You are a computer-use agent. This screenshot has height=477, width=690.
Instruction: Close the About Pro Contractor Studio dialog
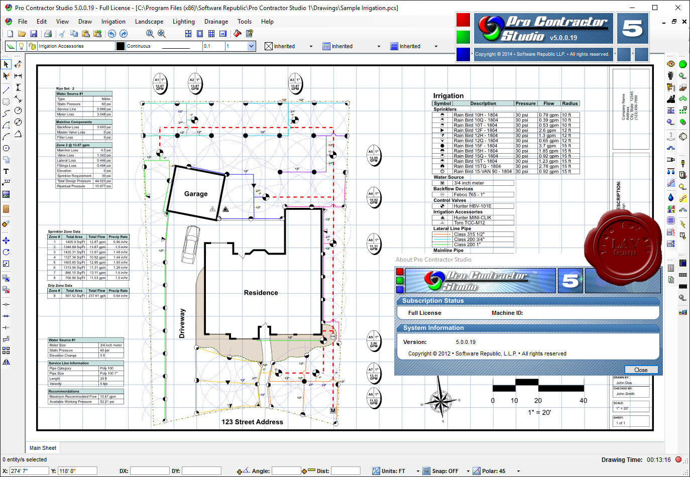pos(641,370)
